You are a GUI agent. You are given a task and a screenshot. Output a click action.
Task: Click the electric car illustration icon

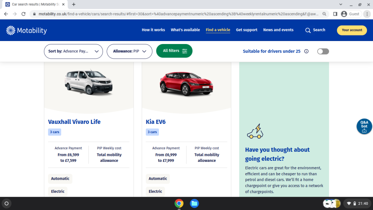click(255, 131)
